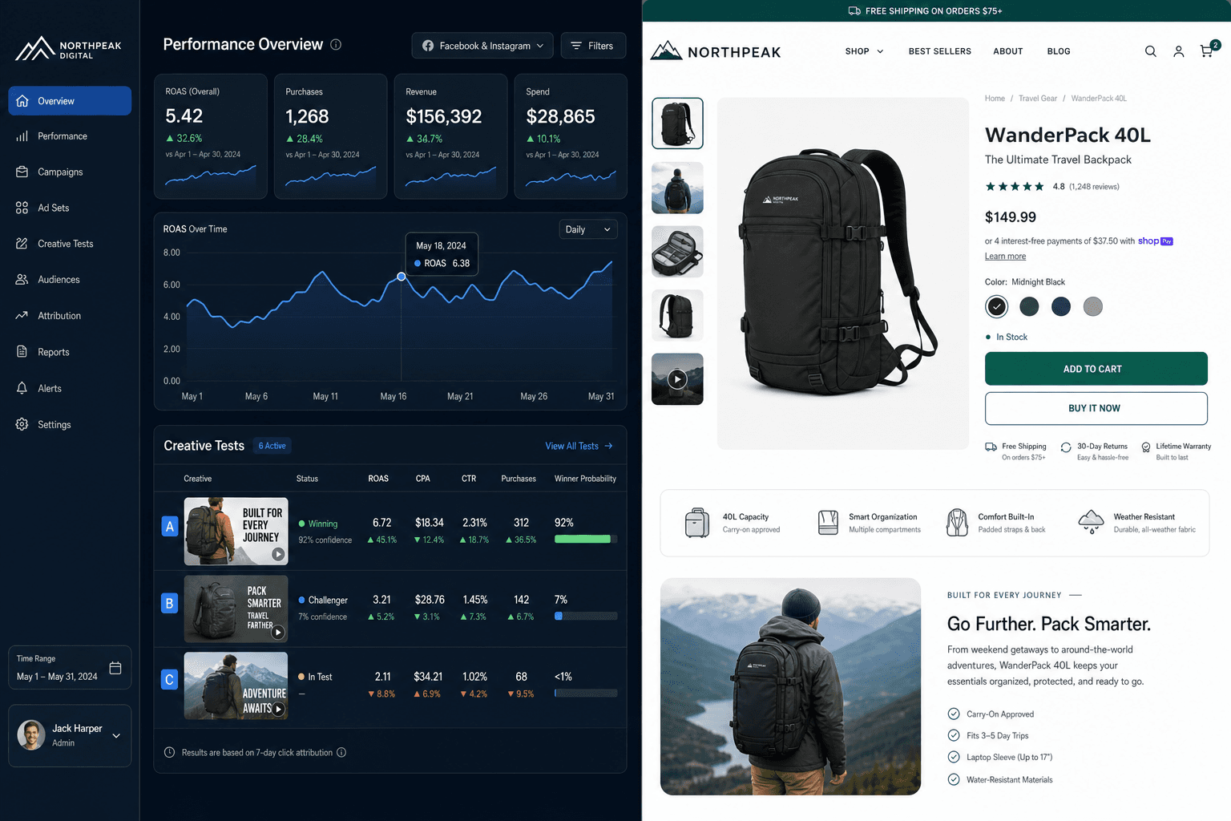Screen dimensions: 1231x821
Task: Expand the Jack Harper account chevron
Action: pos(116,735)
